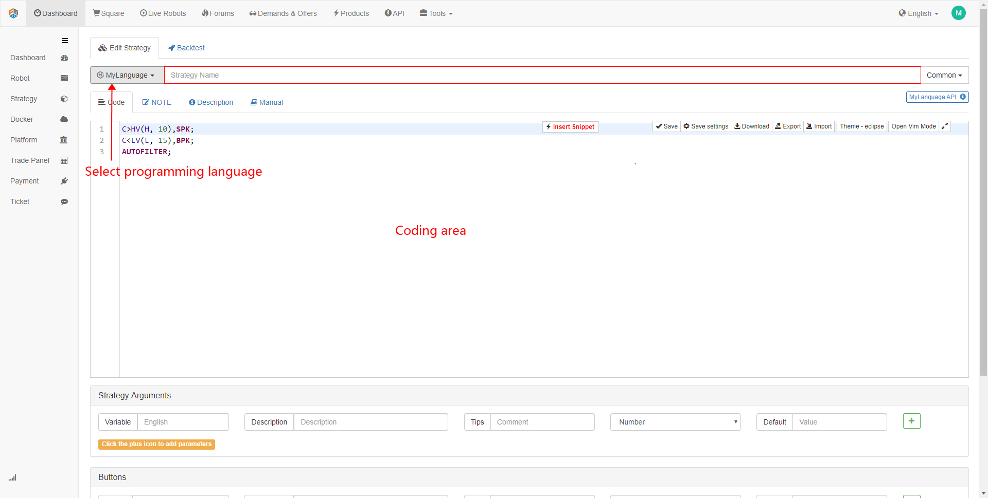Image resolution: width=988 pixels, height=498 pixels.
Task: Switch to the Edit Strategy tab
Action: (x=125, y=48)
